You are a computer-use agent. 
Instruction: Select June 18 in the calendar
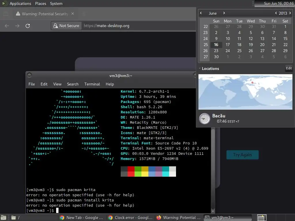coord(239,45)
